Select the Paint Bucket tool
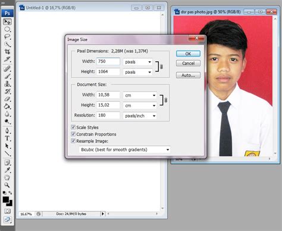The width and height of the screenshot is (282, 231). (7, 107)
